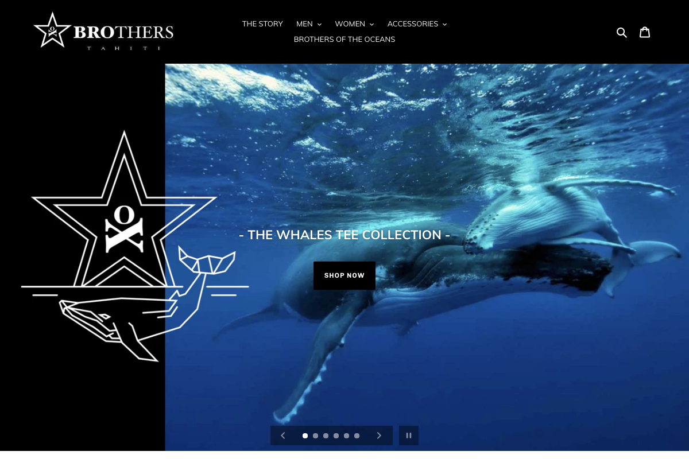The height and width of the screenshot is (459, 689).
Task: Open BROTHERS OF THE OCEANS page
Action: pyautogui.click(x=344, y=40)
